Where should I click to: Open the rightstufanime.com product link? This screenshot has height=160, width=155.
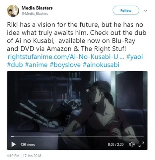point(66,57)
